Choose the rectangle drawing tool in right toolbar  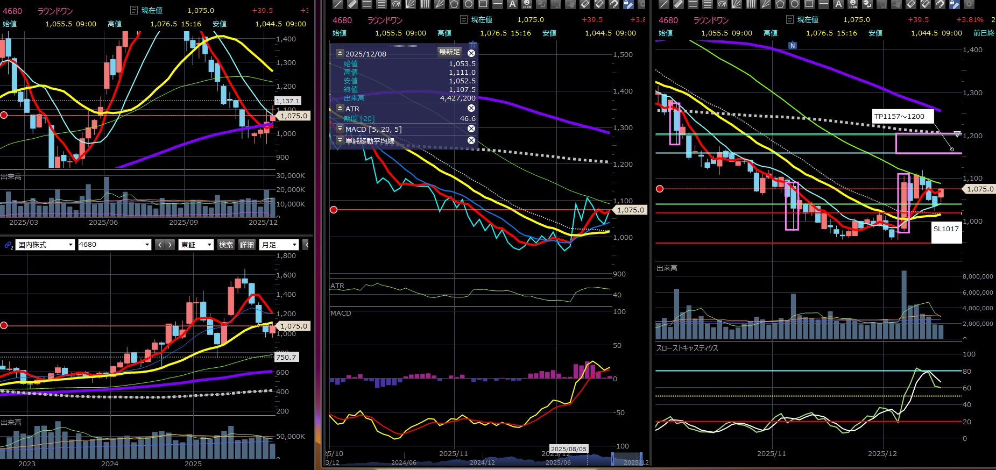point(809,4)
